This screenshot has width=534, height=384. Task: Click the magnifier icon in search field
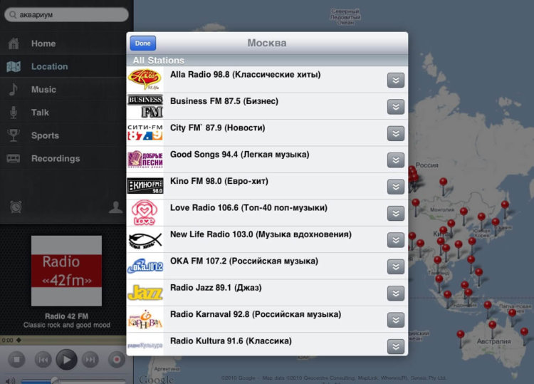13,15
